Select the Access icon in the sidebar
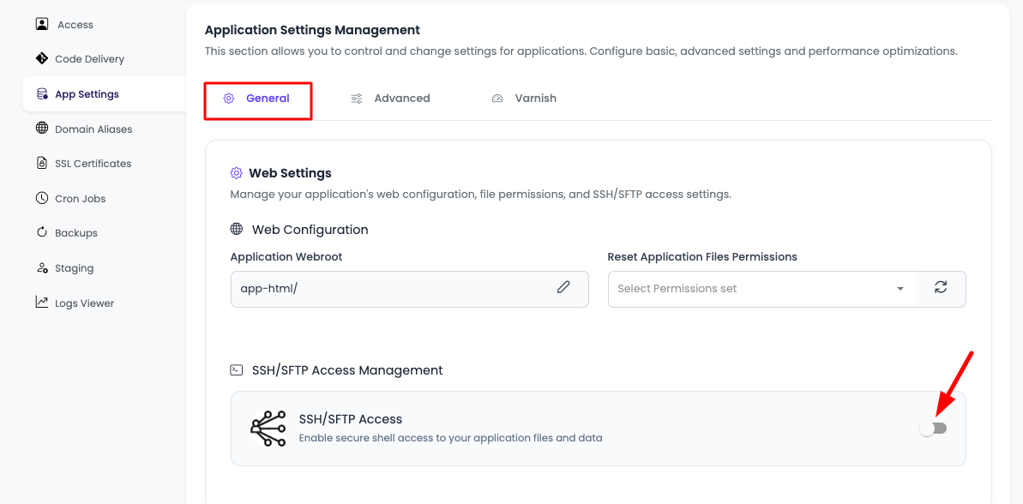Image resolution: width=1023 pixels, height=504 pixels. click(x=41, y=24)
